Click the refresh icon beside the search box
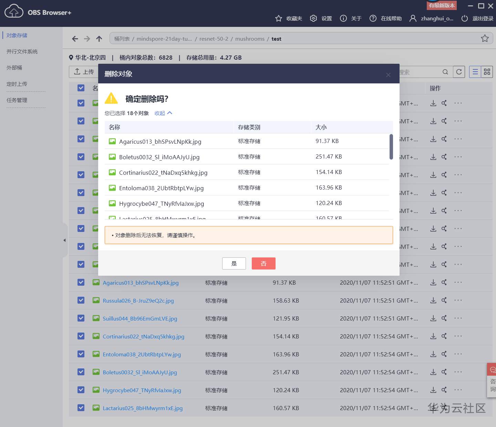This screenshot has height=427, width=496. click(459, 72)
